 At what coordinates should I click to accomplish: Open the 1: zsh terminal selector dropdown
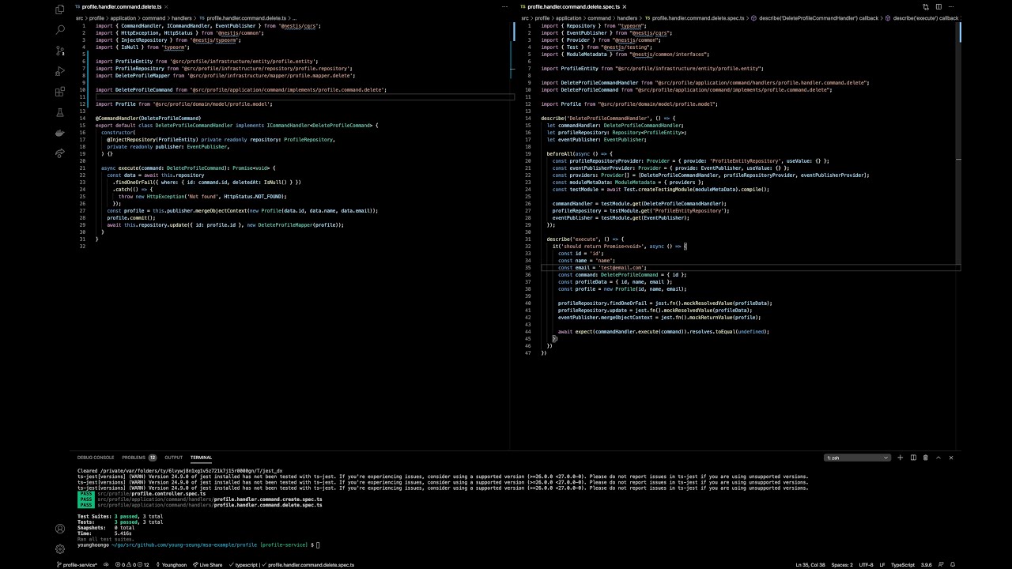click(x=857, y=458)
